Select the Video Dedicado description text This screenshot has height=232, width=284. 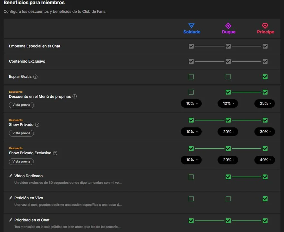pyautogui.click(x=68, y=183)
